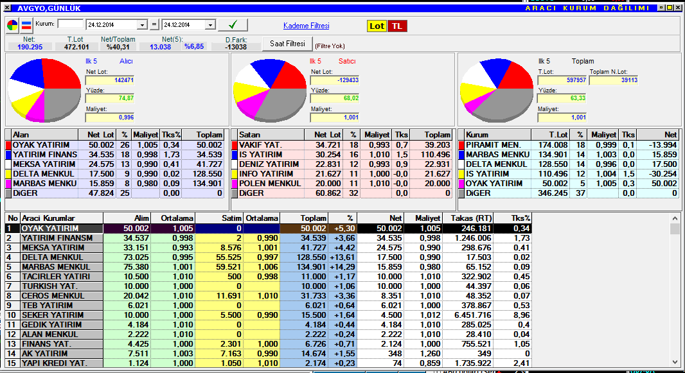Click the pie chart view icon
This screenshot has height=373, width=685.
12,26
